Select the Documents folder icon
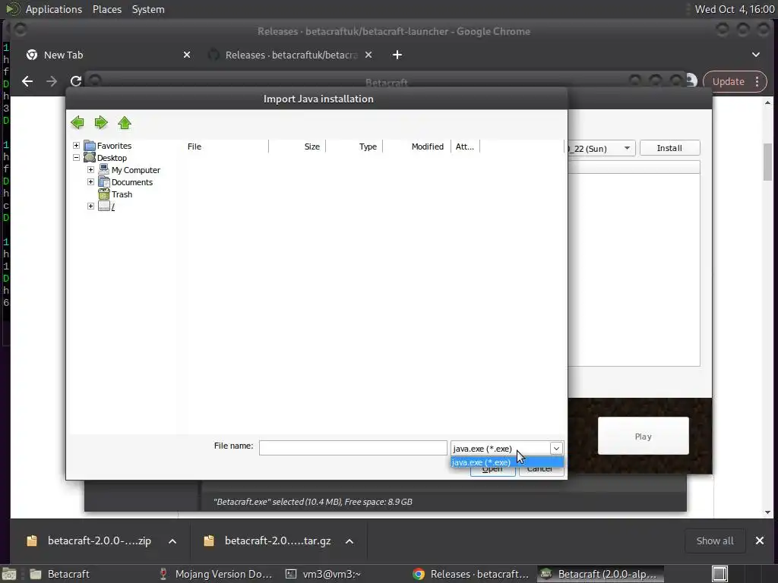 tap(103, 182)
